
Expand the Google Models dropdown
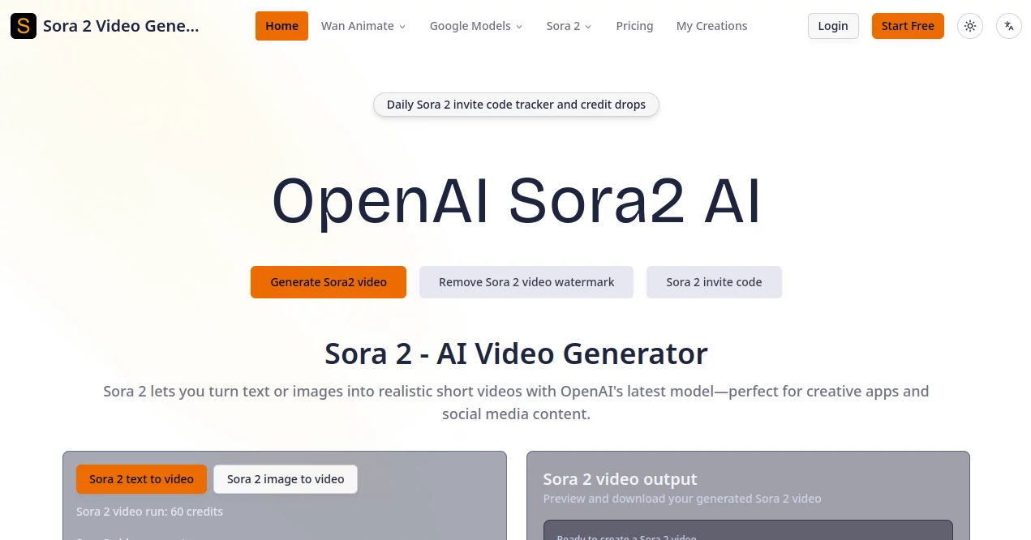coord(475,25)
